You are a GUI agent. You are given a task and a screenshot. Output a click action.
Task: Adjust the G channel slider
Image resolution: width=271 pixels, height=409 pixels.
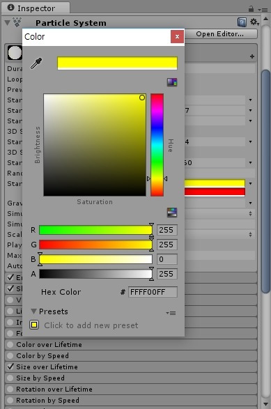click(95, 245)
